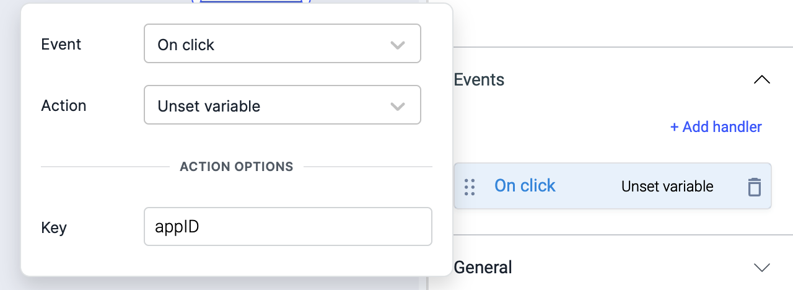Viewport: 793px width, 290px height.
Task: Click the blue-outlined widget above the popover
Action: [x=252, y=2]
